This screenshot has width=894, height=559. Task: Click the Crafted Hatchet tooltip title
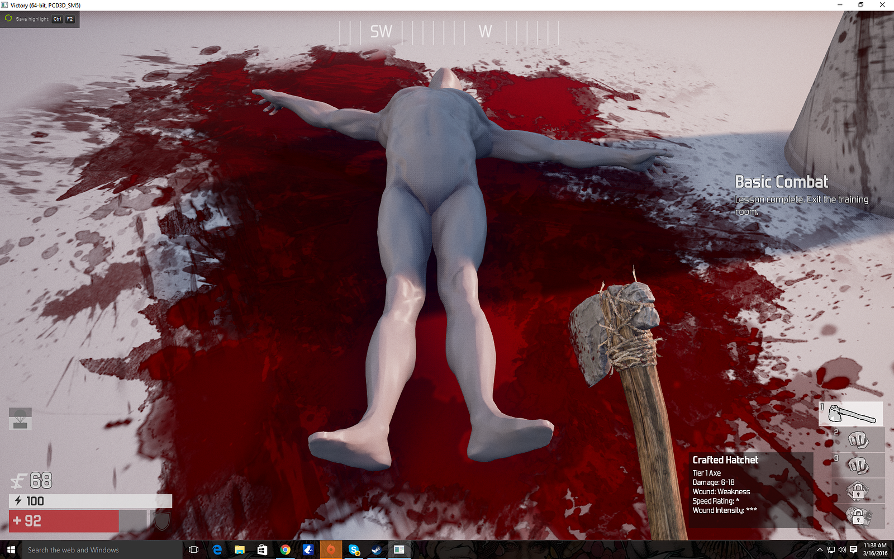[x=725, y=460]
